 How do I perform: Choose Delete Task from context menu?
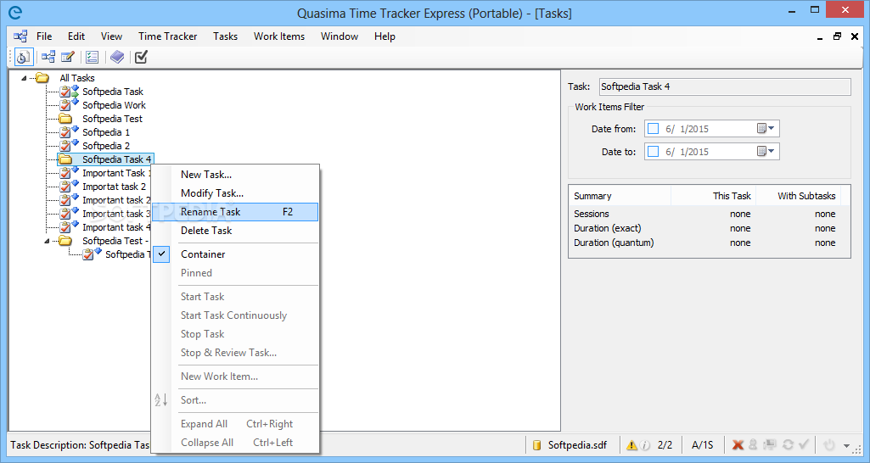[x=235, y=231]
